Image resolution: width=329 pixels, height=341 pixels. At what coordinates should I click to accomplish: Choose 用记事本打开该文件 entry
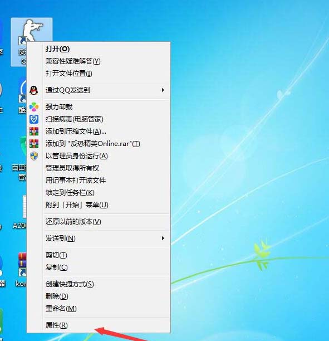coord(107,181)
